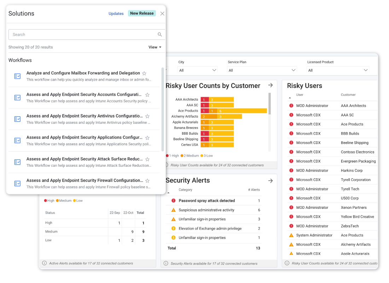Click workflow icon beside Mailbox Forwarding and Delegation

[17, 76]
